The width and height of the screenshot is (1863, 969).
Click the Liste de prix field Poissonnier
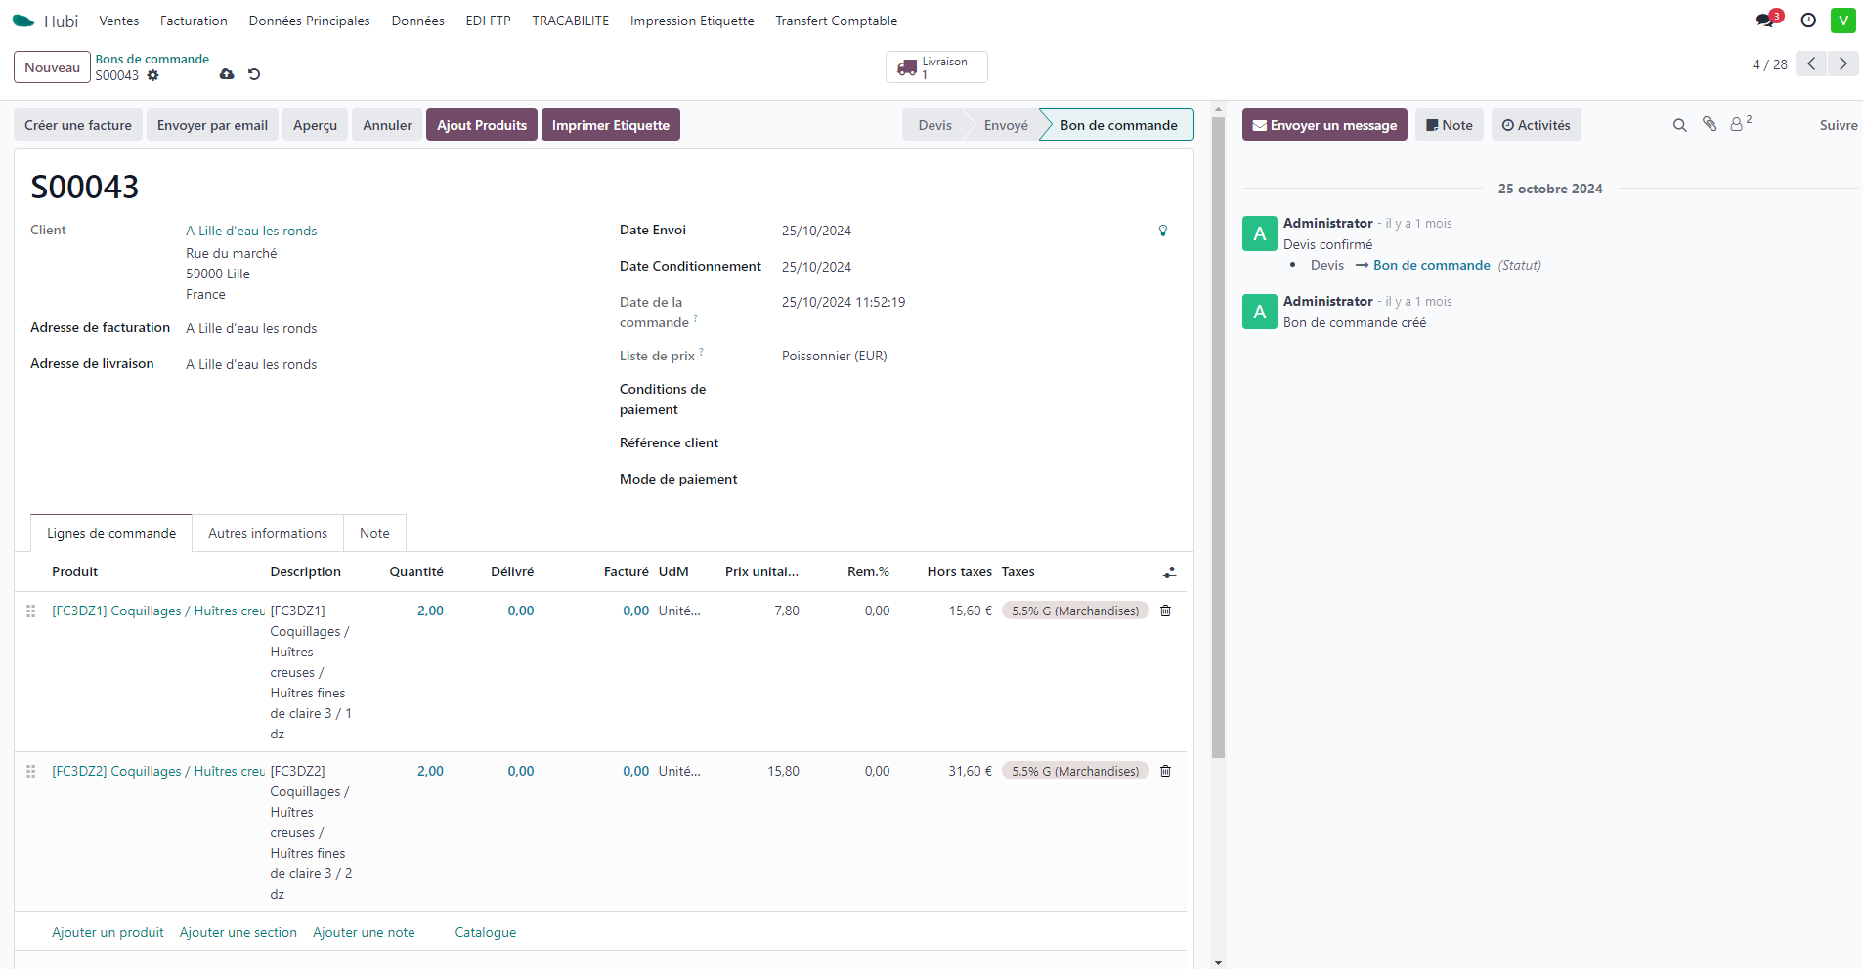tap(834, 356)
